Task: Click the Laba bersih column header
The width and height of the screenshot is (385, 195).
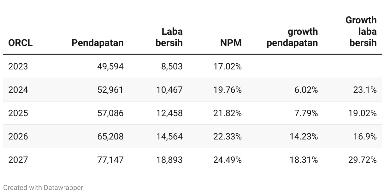Action: click(x=169, y=37)
